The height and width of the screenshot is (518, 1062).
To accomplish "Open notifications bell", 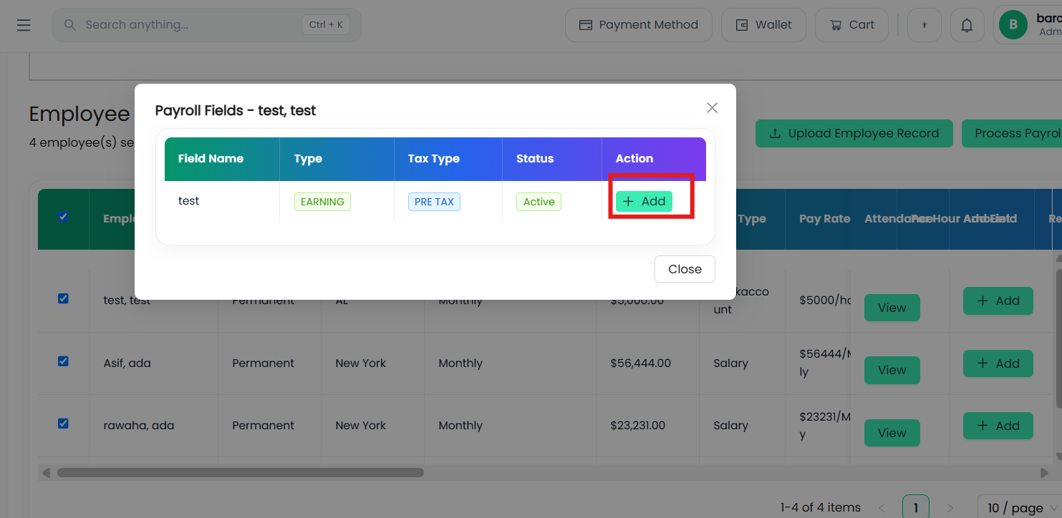I will (x=967, y=25).
